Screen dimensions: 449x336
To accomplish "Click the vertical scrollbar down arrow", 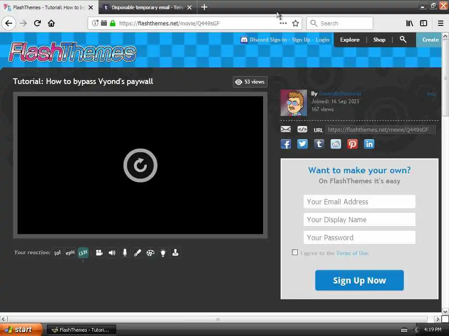I will tap(445, 311).
